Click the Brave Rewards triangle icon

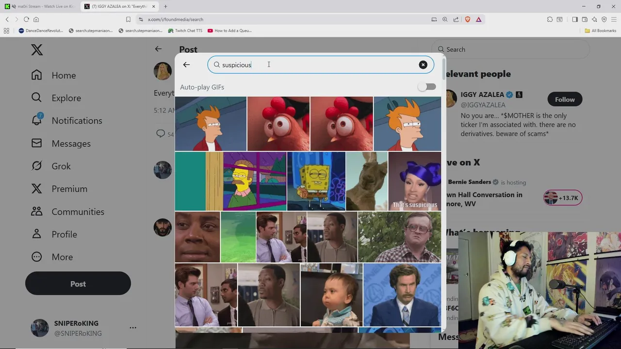pyautogui.click(x=478, y=19)
